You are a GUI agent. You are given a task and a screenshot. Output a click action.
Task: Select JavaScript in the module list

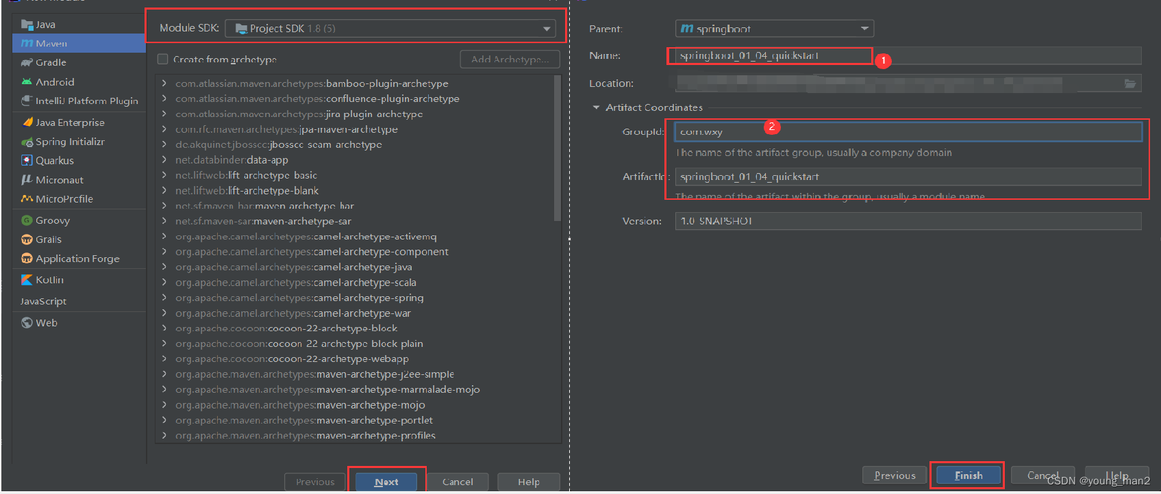(x=43, y=301)
